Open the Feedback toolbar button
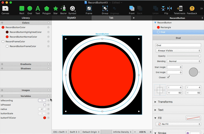This screenshot has width=204, height=134. point(192,10)
